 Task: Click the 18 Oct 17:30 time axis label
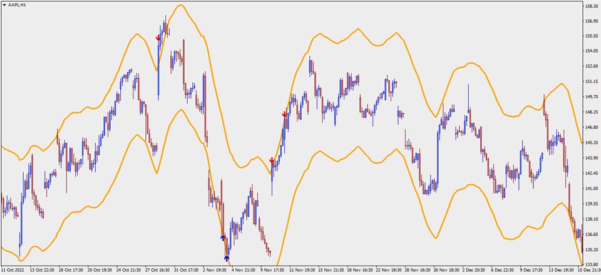[x=70, y=270]
